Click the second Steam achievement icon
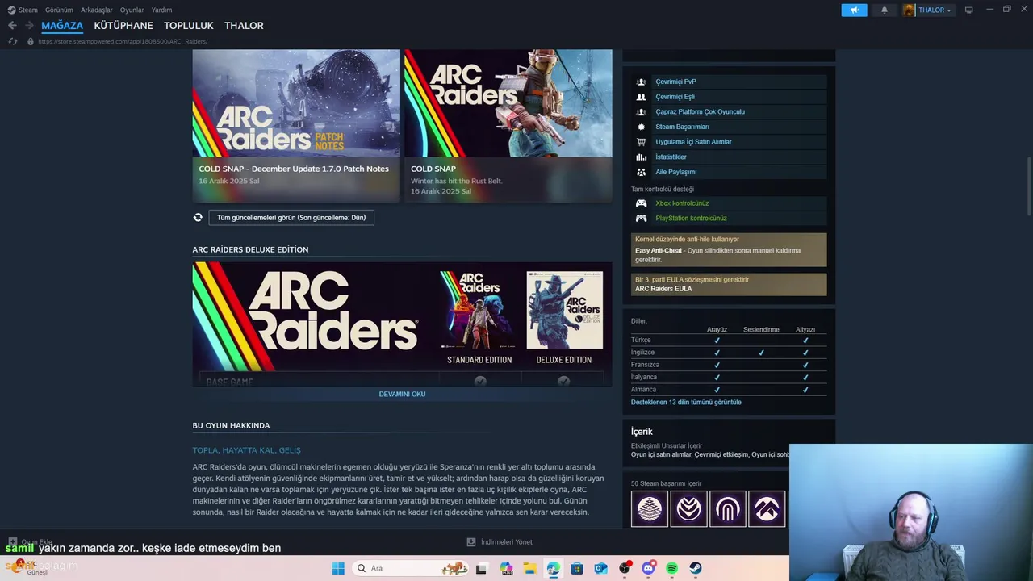Screen dimensions: 1033x581 [688, 509]
